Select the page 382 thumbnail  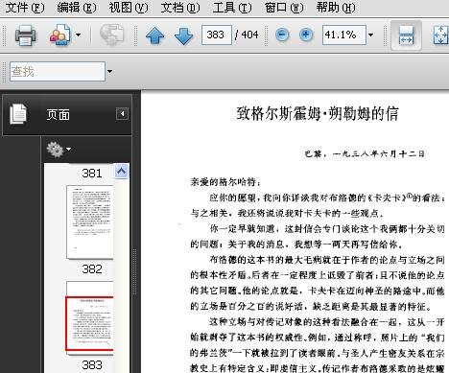[90, 221]
